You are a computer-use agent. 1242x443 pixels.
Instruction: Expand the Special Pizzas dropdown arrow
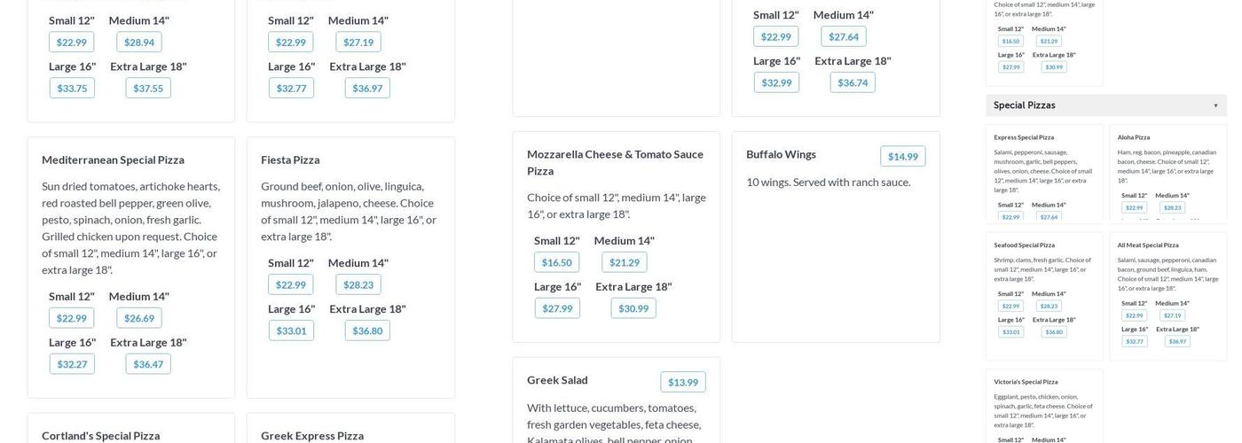click(x=1215, y=105)
